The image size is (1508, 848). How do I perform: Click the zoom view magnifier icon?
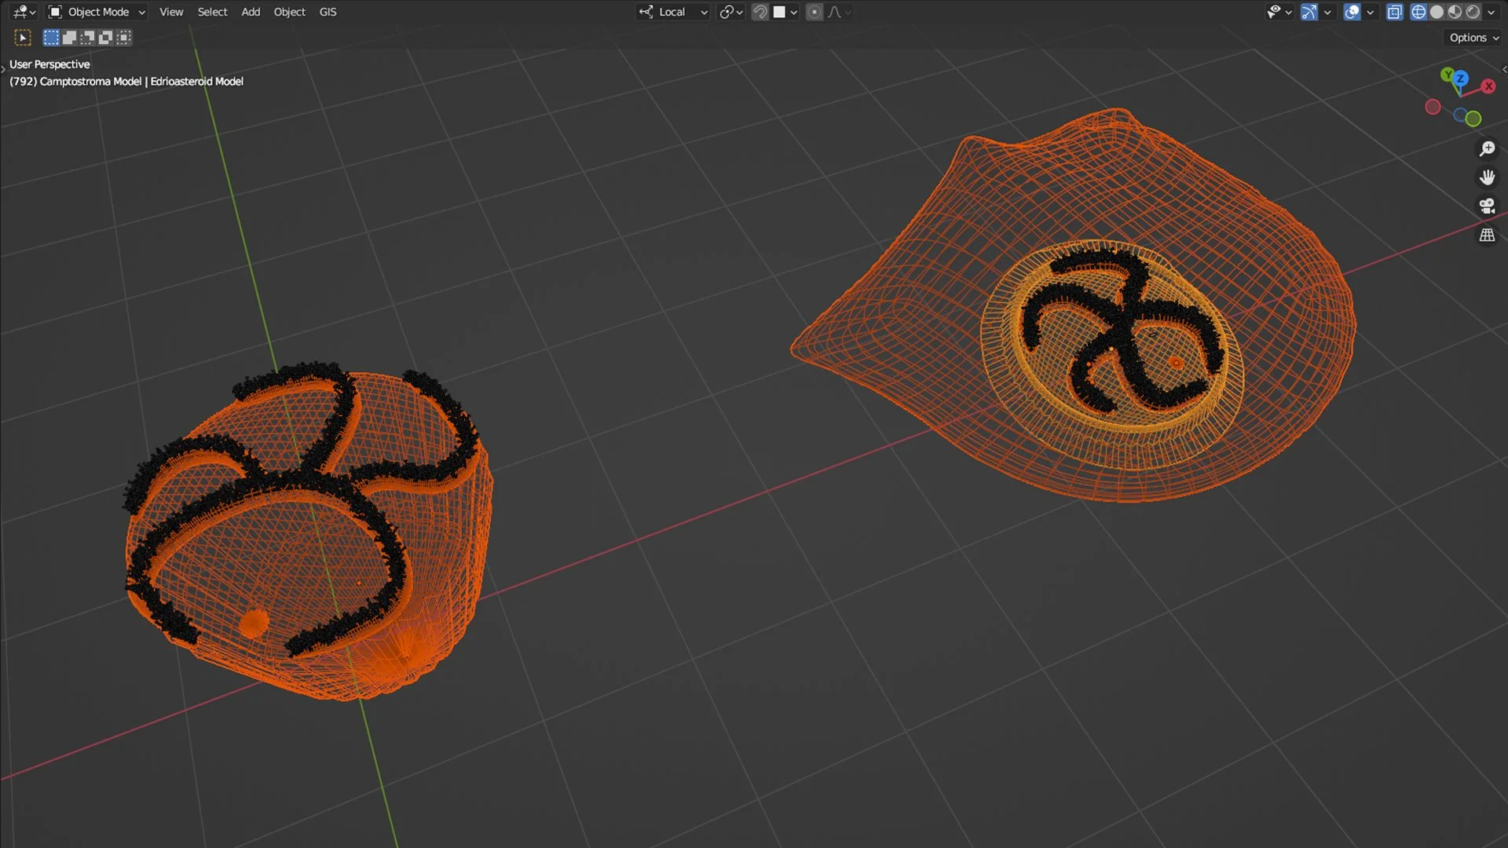coord(1487,148)
